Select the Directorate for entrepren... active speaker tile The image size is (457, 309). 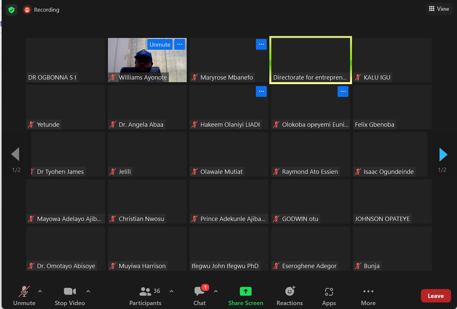[311, 60]
